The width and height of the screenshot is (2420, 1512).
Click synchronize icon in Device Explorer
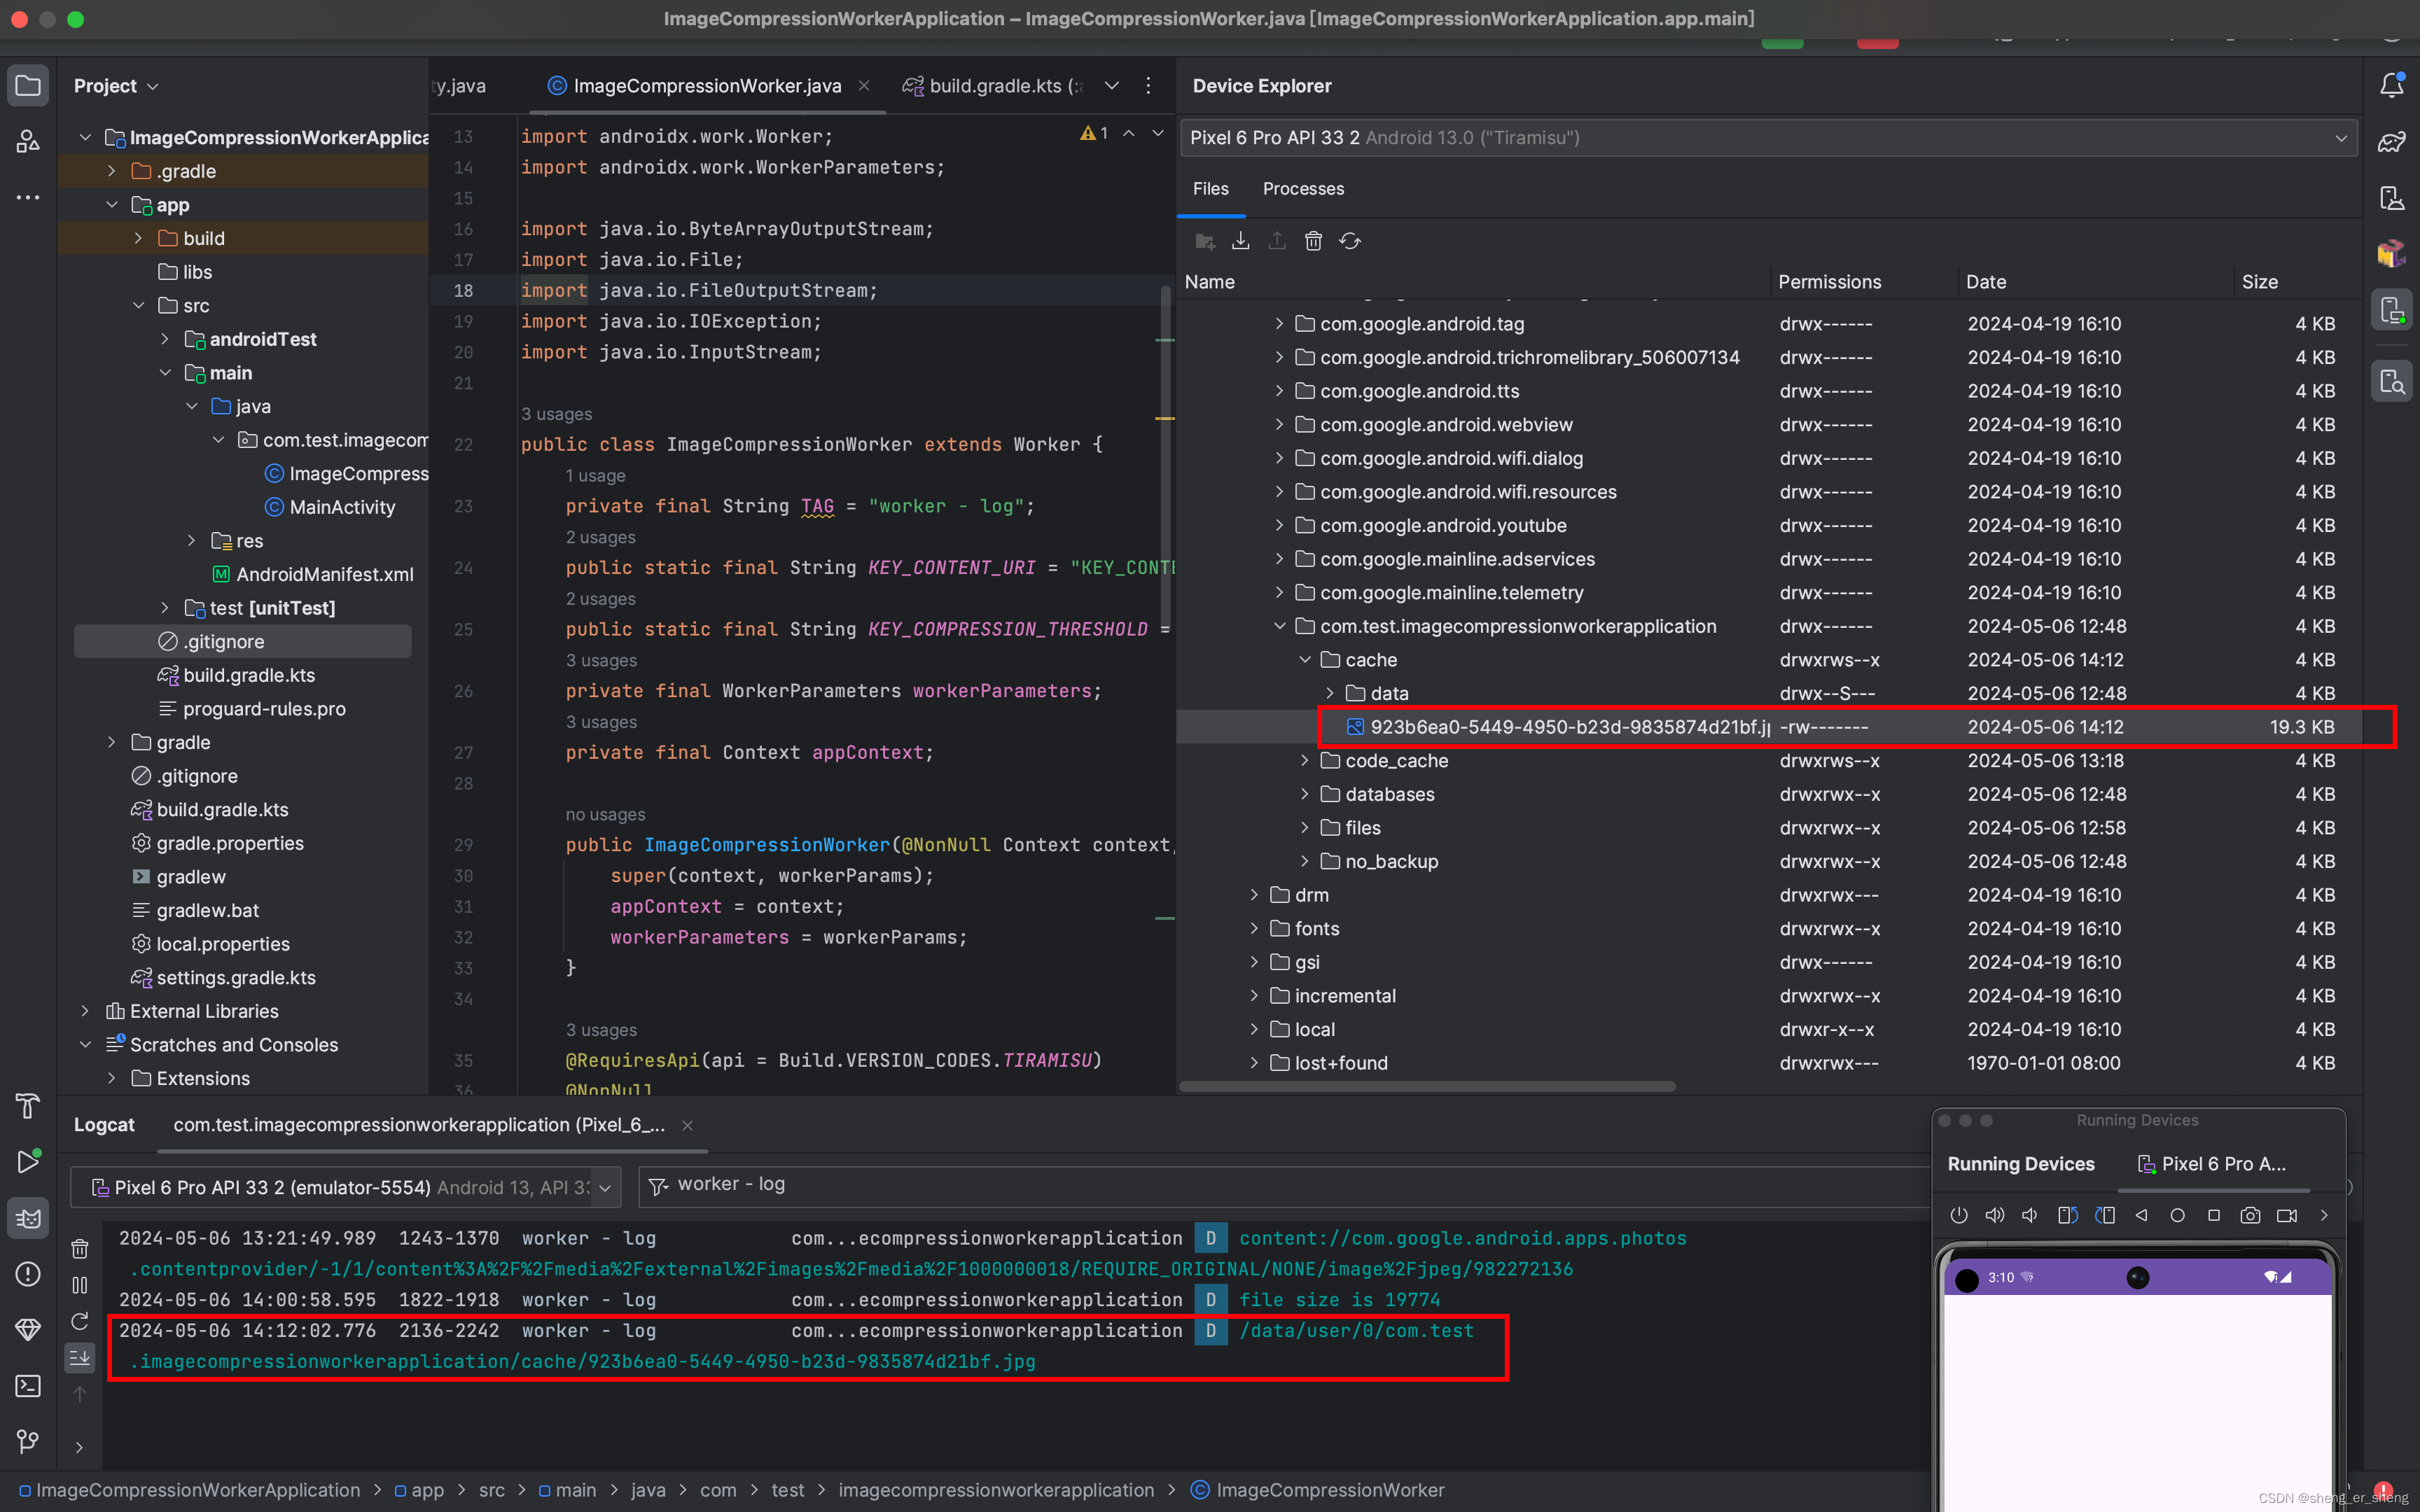(1350, 241)
